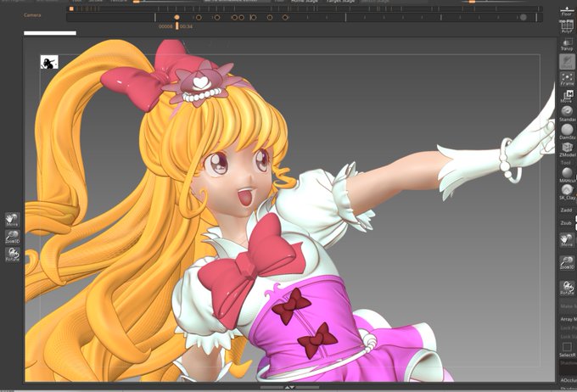Click the Camera track label
Screen dimensions: 577x392
coord(32,15)
